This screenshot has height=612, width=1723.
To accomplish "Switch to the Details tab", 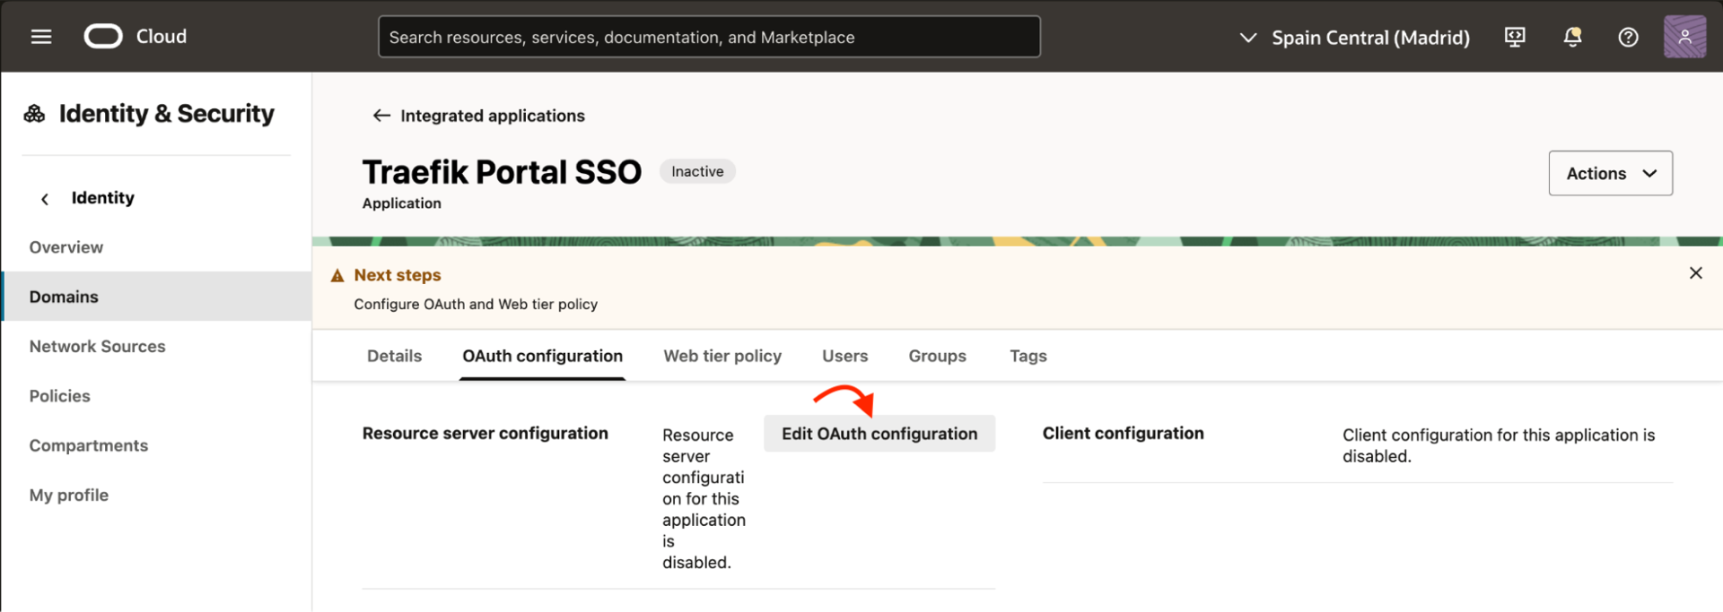I will pos(394,356).
